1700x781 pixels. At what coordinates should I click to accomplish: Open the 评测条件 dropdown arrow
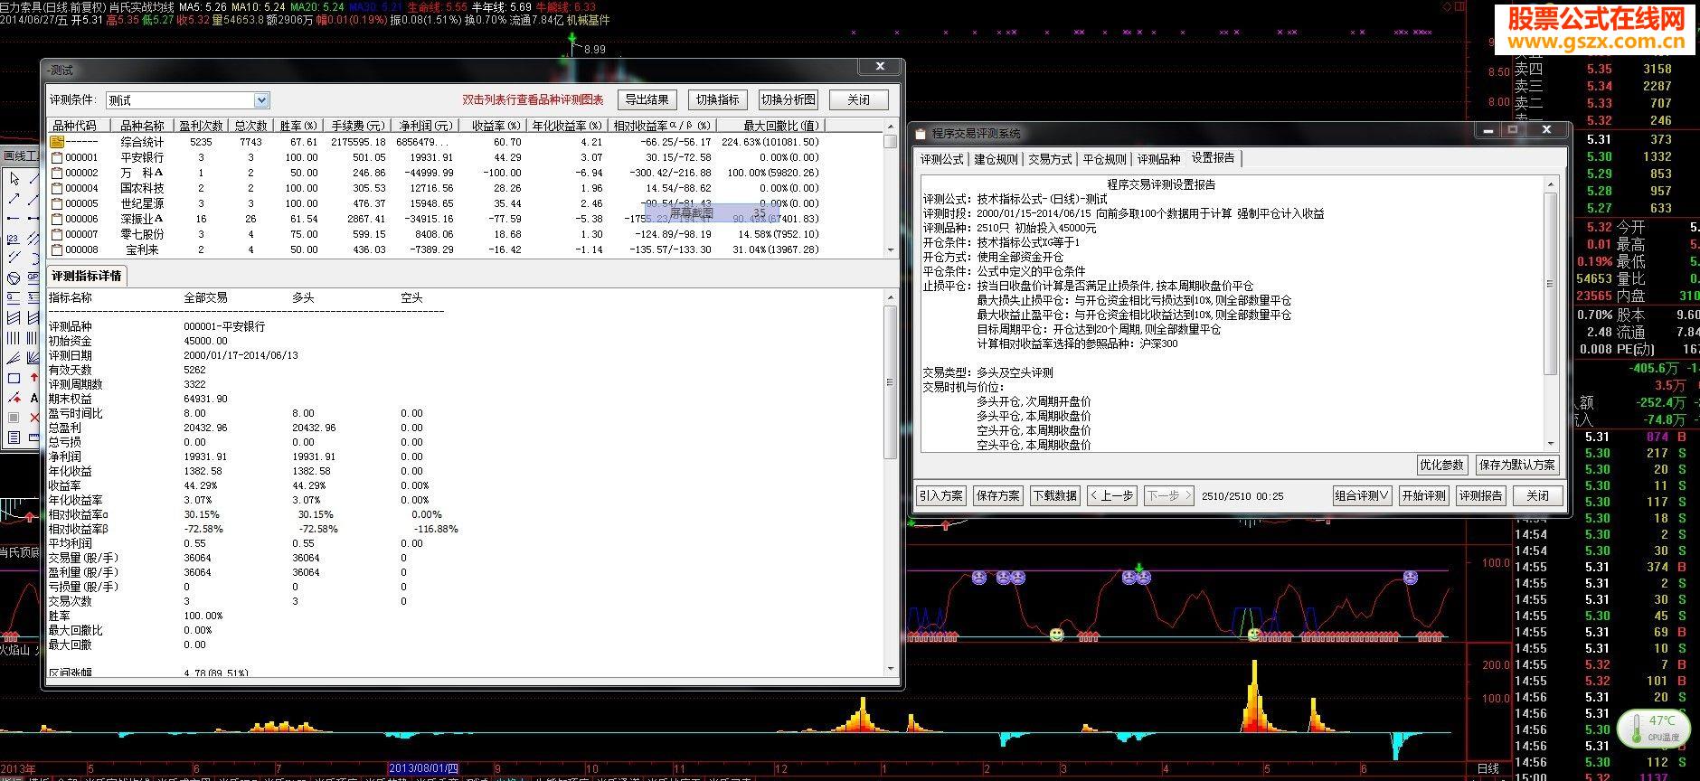[x=261, y=100]
